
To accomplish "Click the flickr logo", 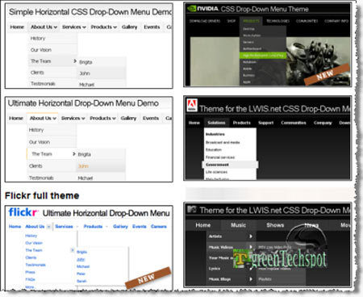I will (23, 212).
